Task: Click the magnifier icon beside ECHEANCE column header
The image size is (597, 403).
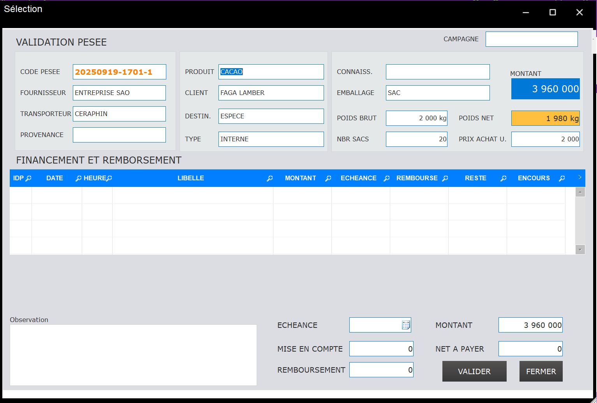Action: pyautogui.click(x=386, y=178)
